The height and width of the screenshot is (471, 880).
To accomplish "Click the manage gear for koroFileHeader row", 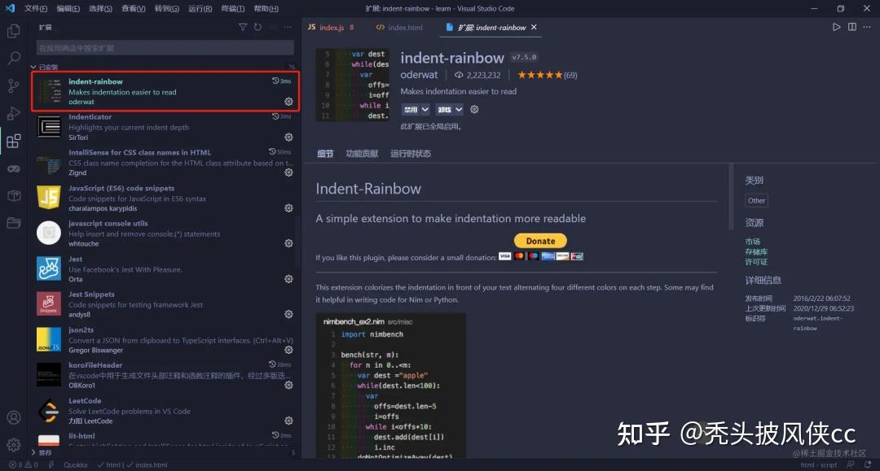I will point(288,386).
